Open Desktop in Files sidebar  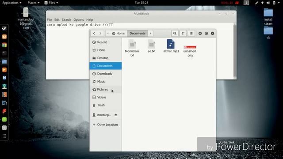(x=106, y=58)
